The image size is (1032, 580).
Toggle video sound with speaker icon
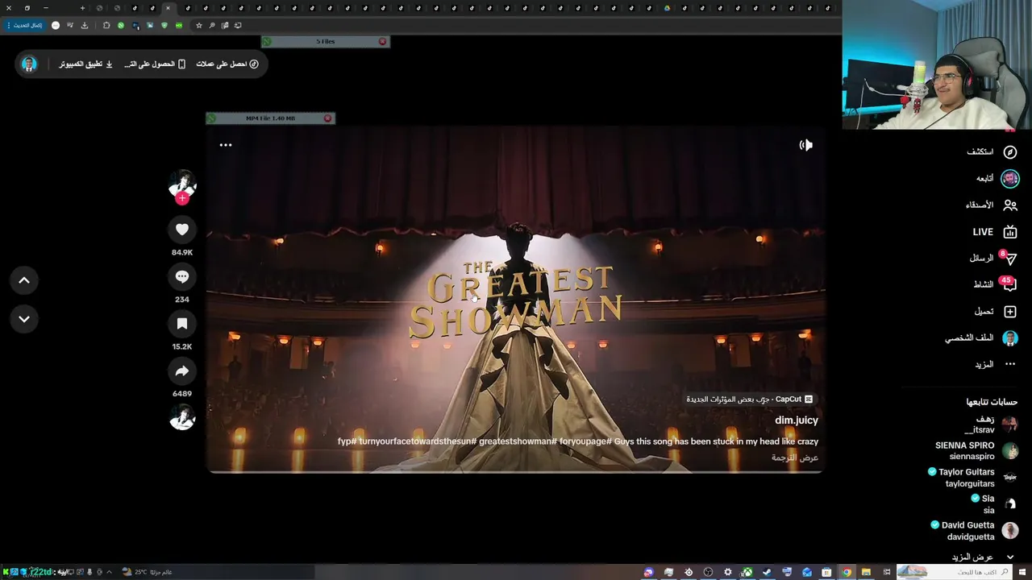[x=805, y=145]
